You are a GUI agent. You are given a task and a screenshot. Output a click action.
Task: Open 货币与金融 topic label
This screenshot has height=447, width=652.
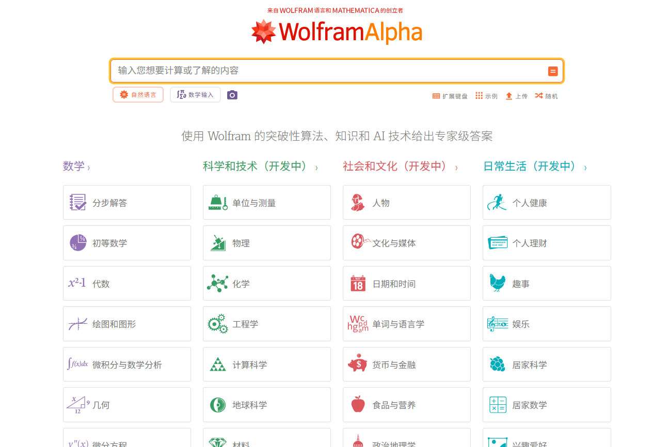click(394, 365)
